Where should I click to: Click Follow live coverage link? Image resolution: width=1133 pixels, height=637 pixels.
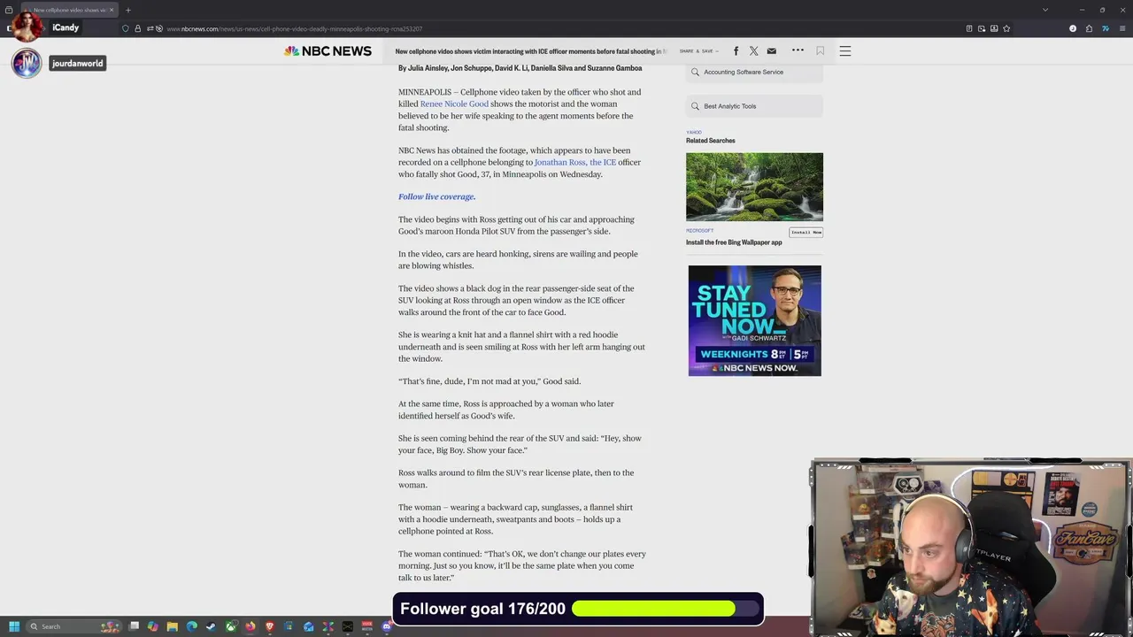tap(436, 196)
